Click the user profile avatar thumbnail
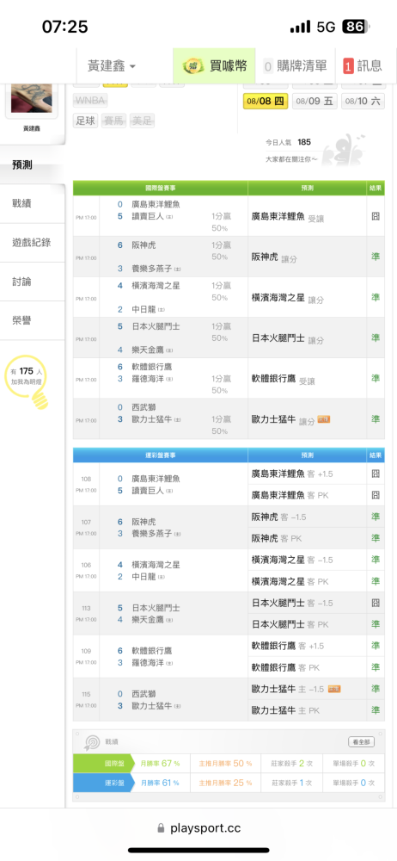 click(x=32, y=101)
